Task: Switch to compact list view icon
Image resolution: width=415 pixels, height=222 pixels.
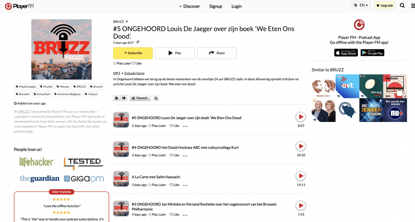Action: click(x=124, y=98)
